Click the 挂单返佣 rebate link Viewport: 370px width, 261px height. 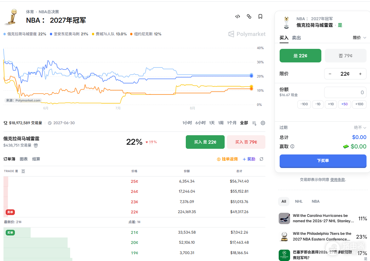click(227, 159)
